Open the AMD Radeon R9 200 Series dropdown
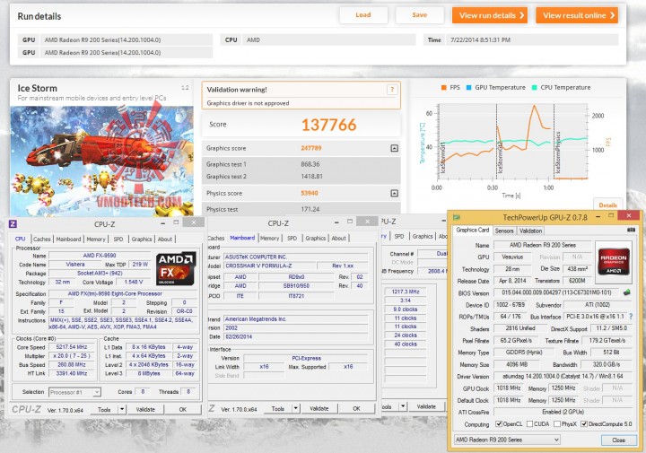 pyautogui.click(x=507, y=440)
